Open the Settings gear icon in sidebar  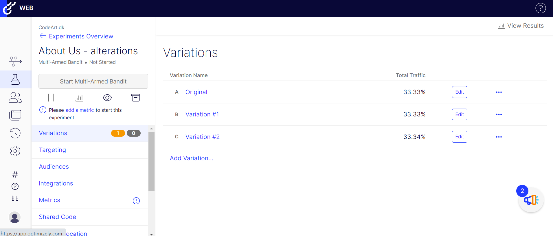(15, 151)
